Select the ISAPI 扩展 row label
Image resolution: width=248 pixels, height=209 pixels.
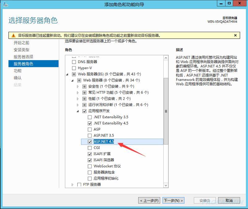pos(102,154)
